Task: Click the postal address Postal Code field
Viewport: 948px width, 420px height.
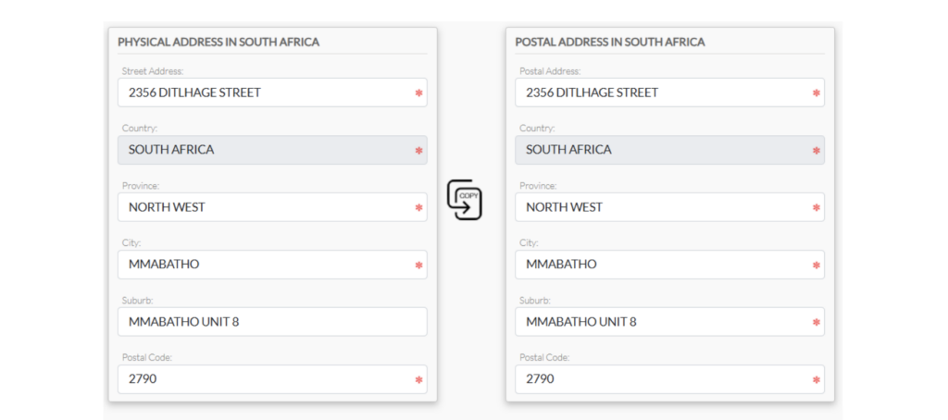Action: point(670,379)
